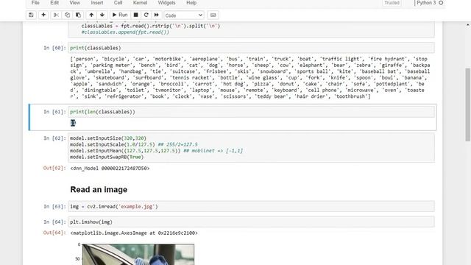The image size is (471, 265).
Task: Click into the print(len(classLables)) code cell
Action: tap(251, 112)
